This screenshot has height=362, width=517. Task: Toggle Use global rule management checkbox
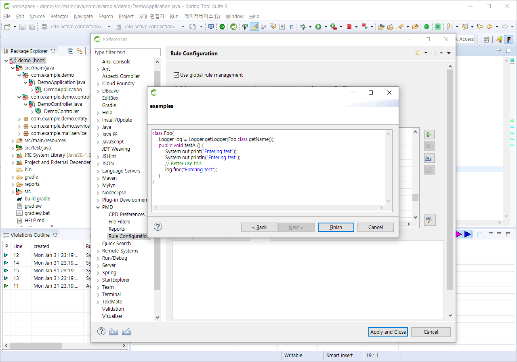[x=176, y=75]
